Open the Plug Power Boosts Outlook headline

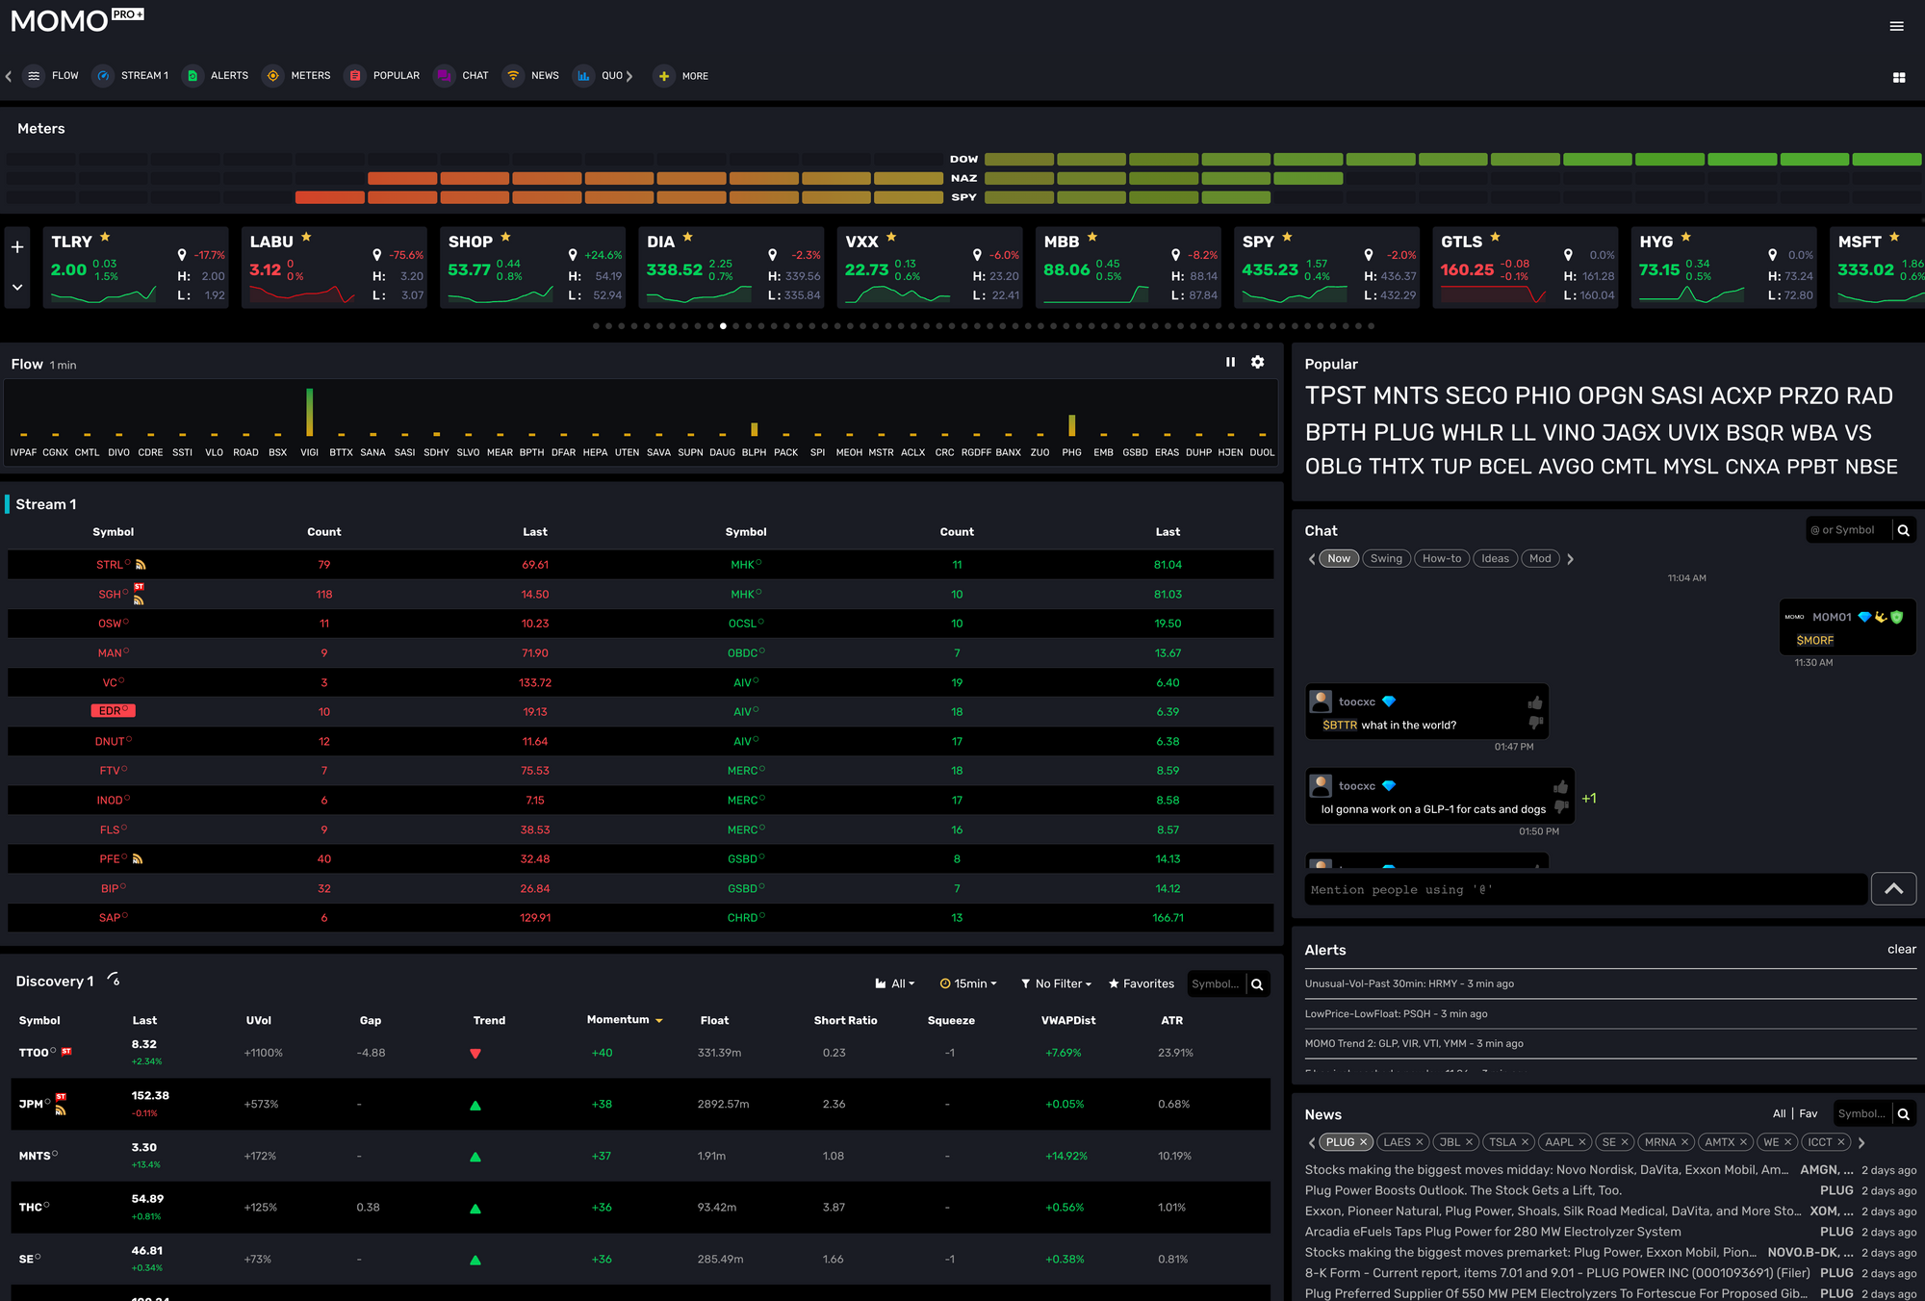pyautogui.click(x=1462, y=1190)
